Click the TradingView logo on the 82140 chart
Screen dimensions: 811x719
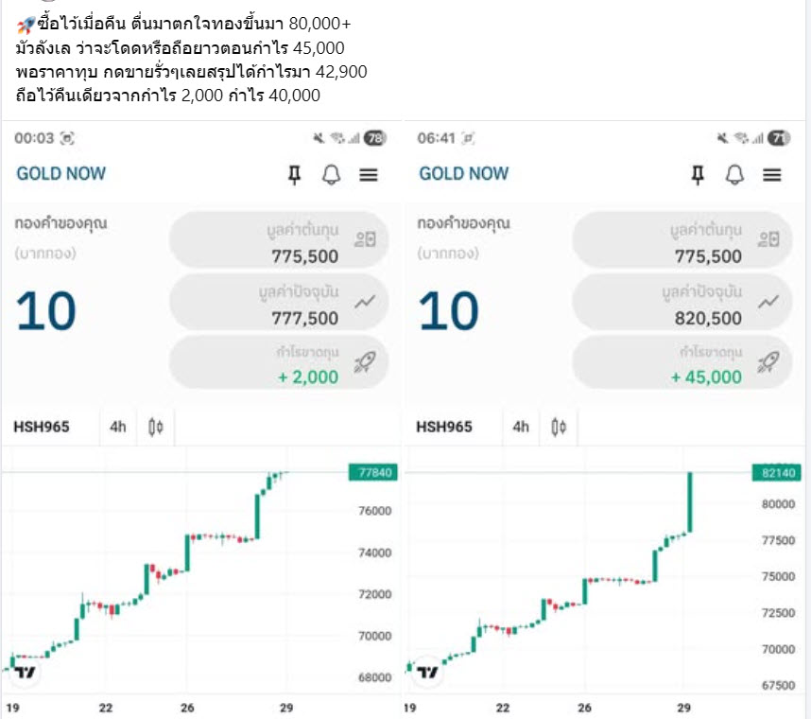coord(428,673)
